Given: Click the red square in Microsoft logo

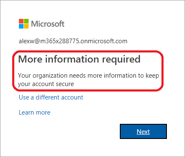Looking at the screenshot, I should (21, 21).
